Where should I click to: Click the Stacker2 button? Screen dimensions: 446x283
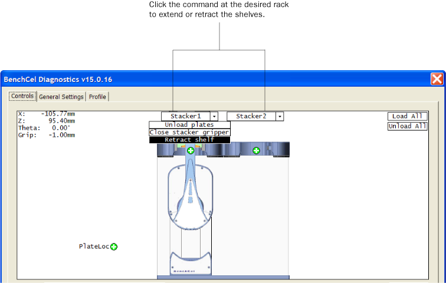[x=251, y=117]
